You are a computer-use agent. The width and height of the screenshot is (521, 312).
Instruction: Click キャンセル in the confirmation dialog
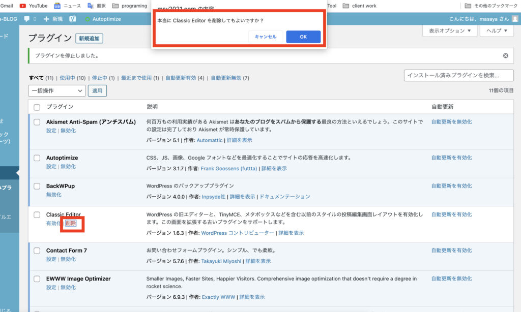coord(266,37)
